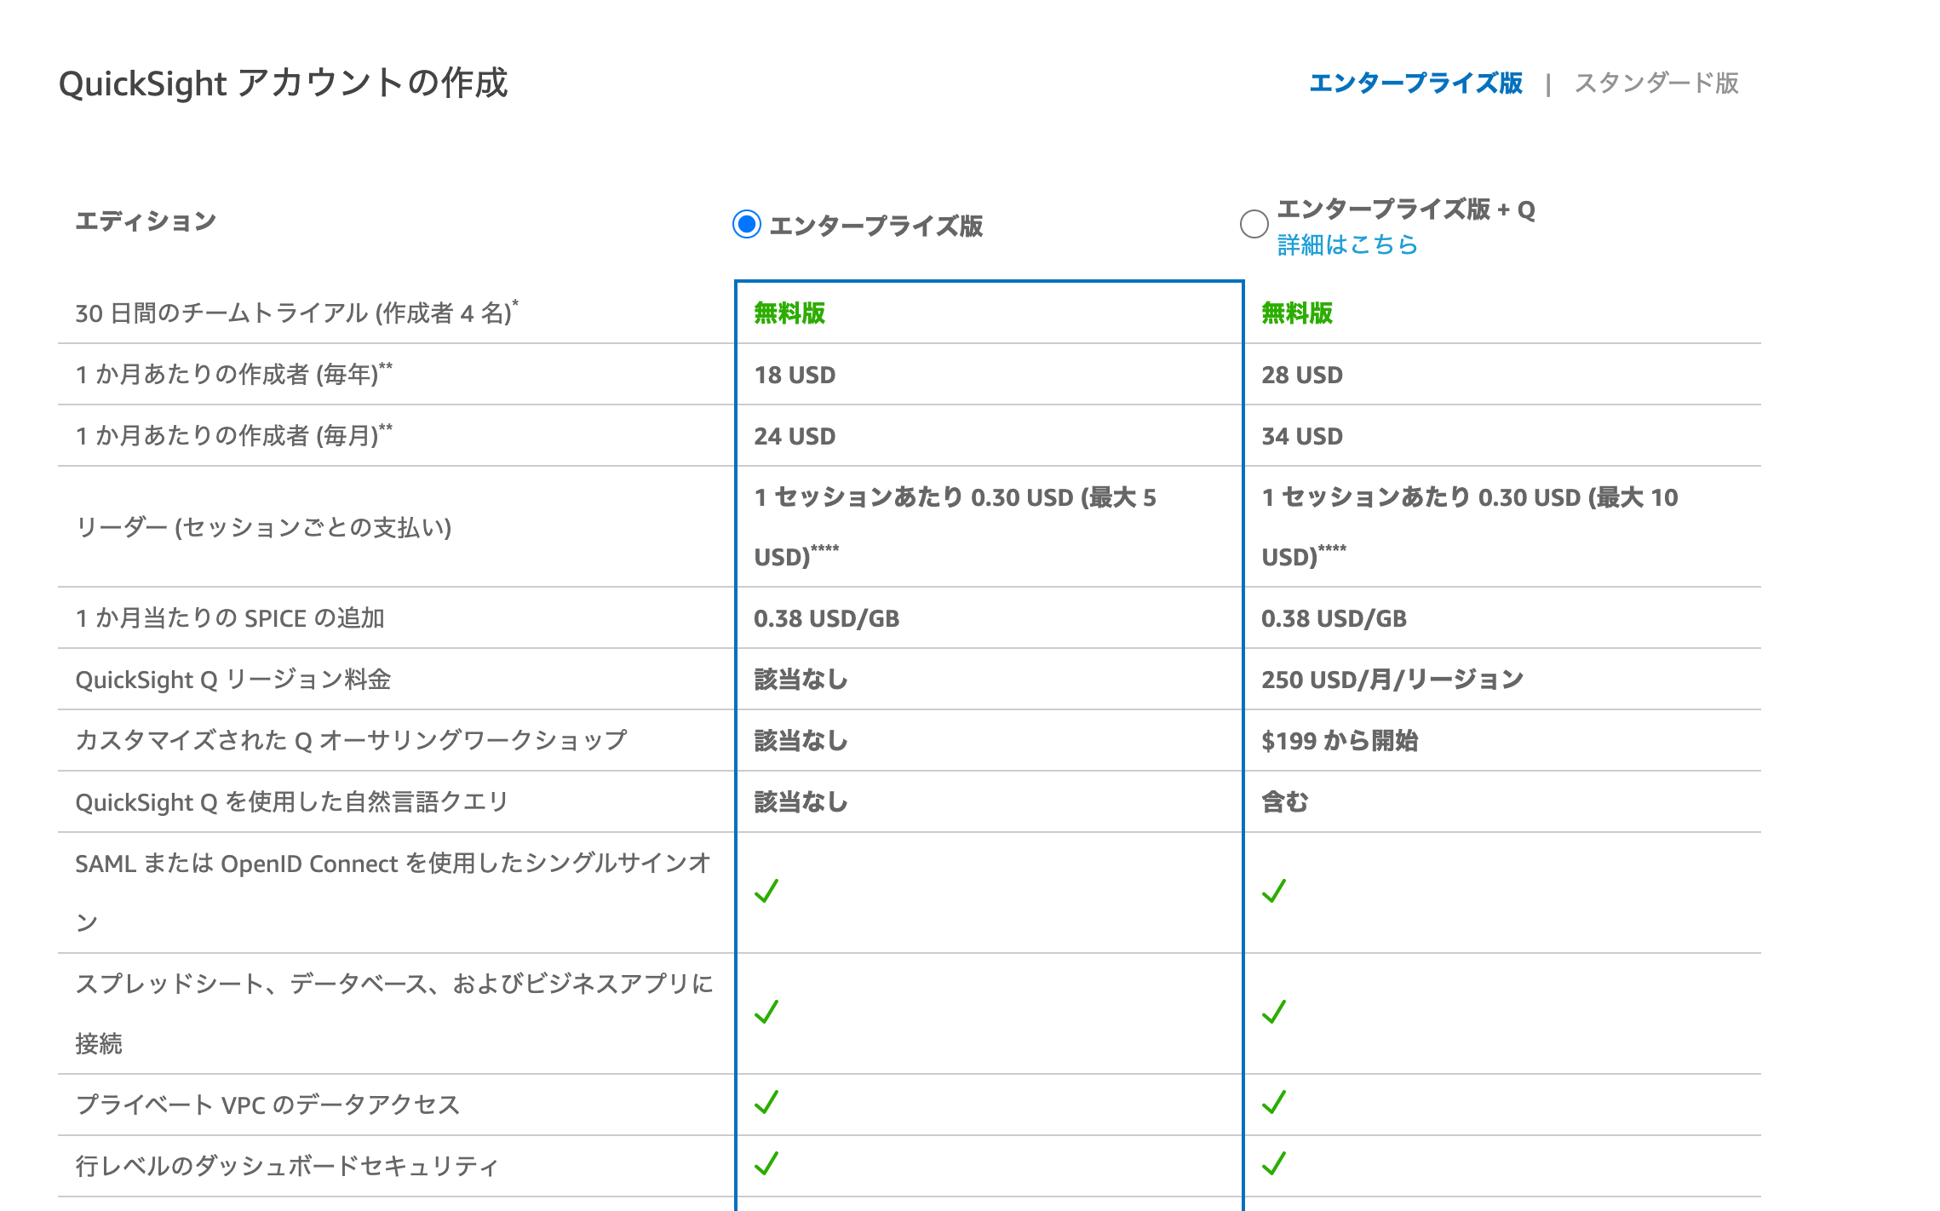This screenshot has width=1940, height=1211.
Task: Open the 詳細はこちら link
Action: (x=1347, y=245)
